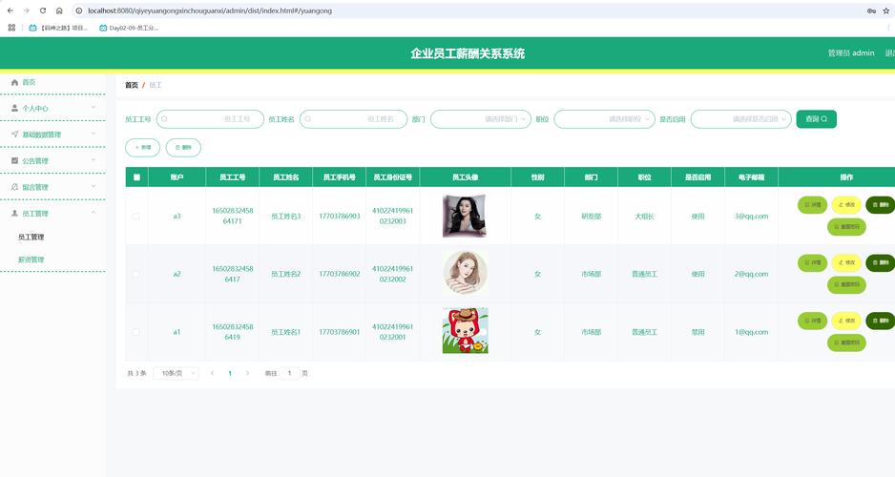Open the 是否启用 enabled-status dropdown filter

[x=740, y=119]
